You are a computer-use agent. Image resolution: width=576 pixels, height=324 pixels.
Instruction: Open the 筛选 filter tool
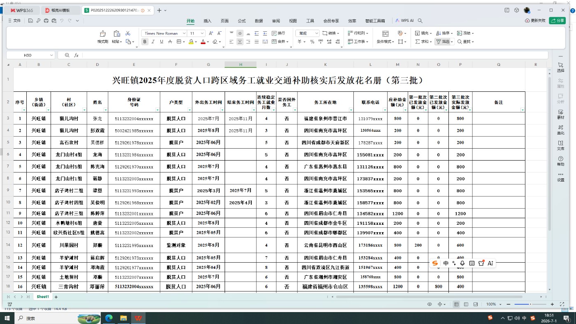(444, 42)
